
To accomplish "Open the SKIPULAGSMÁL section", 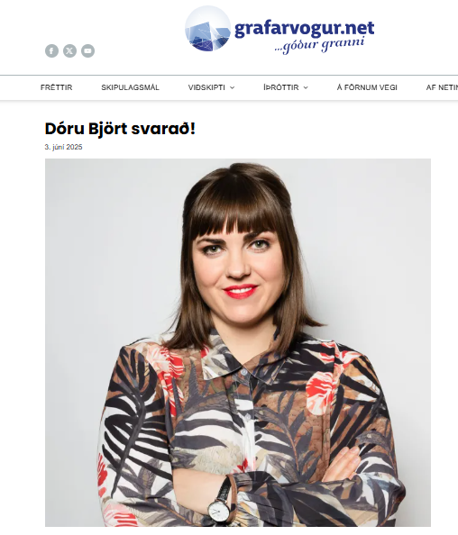I will point(130,87).
